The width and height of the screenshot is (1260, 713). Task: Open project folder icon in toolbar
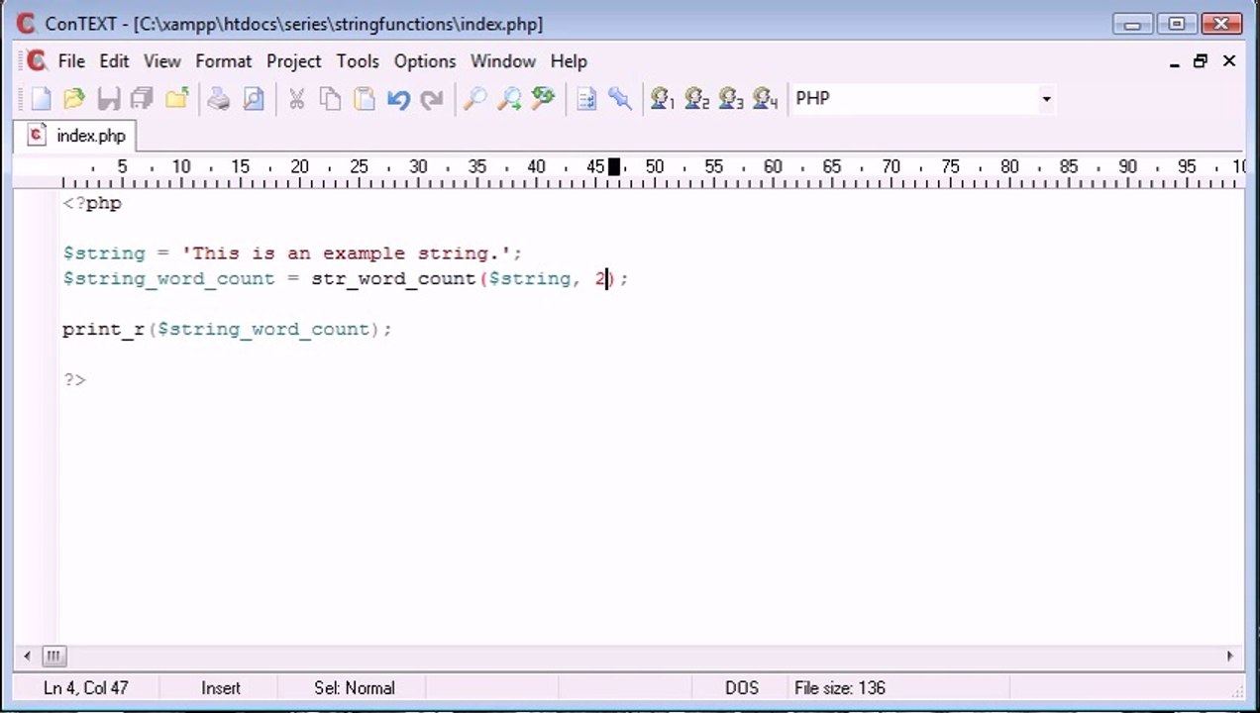176,98
